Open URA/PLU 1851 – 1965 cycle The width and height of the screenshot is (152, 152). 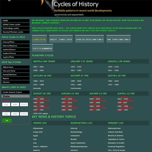coord(113,70)
